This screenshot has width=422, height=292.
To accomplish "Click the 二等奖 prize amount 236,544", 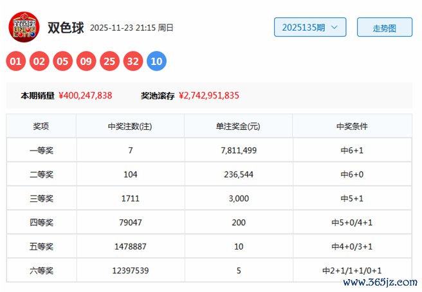I will (238, 174).
